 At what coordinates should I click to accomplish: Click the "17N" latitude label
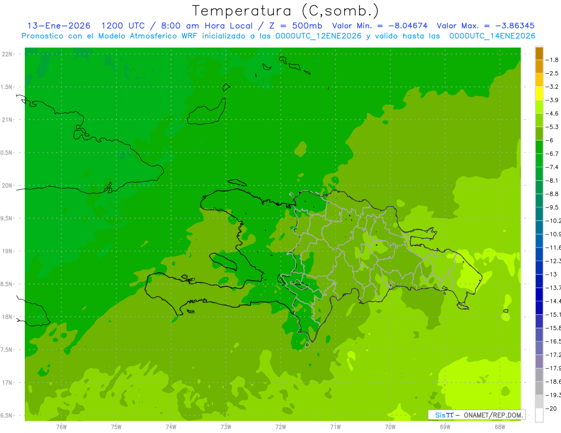pos(7,383)
